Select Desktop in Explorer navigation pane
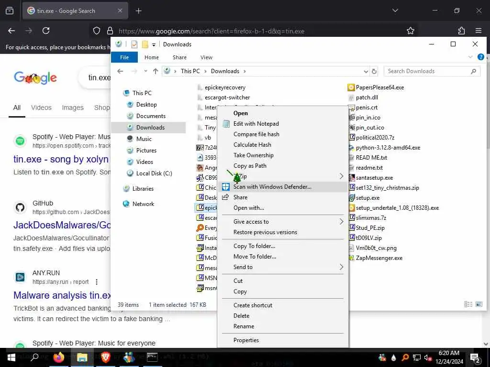 click(x=146, y=105)
